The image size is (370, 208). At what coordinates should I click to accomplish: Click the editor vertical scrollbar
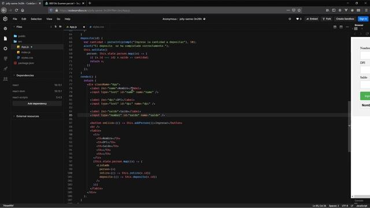click(x=349, y=127)
